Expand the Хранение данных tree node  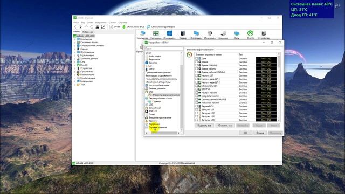click(x=75, y=59)
